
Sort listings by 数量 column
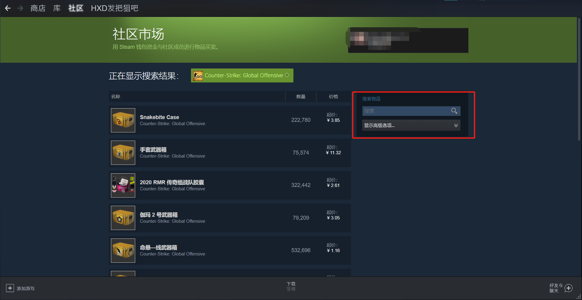click(301, 97)
